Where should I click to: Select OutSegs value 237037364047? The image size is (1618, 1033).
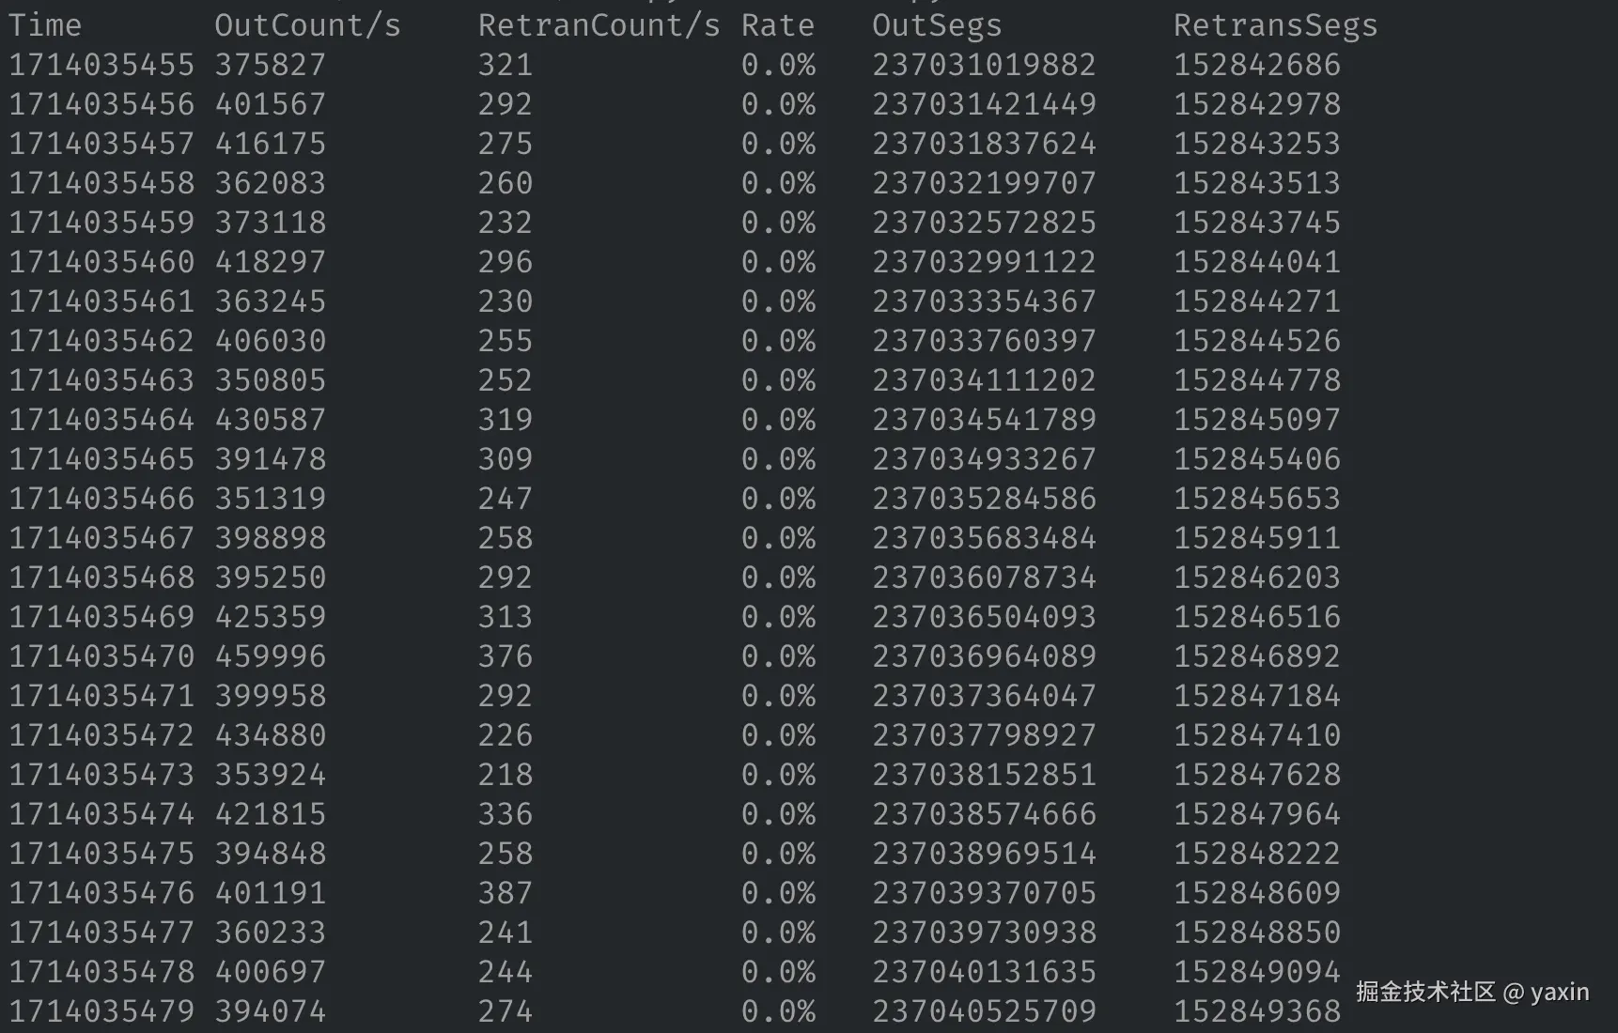click(985, 696)
